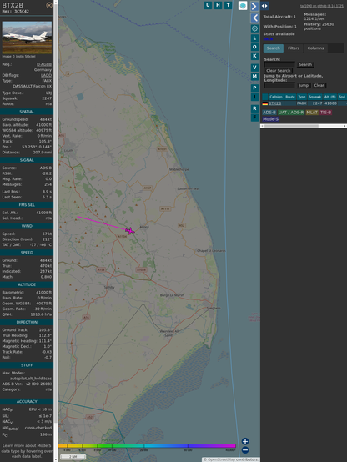Open the D-AGBB registration link
This screenshot has width=347, height=462.
(44, 64)
